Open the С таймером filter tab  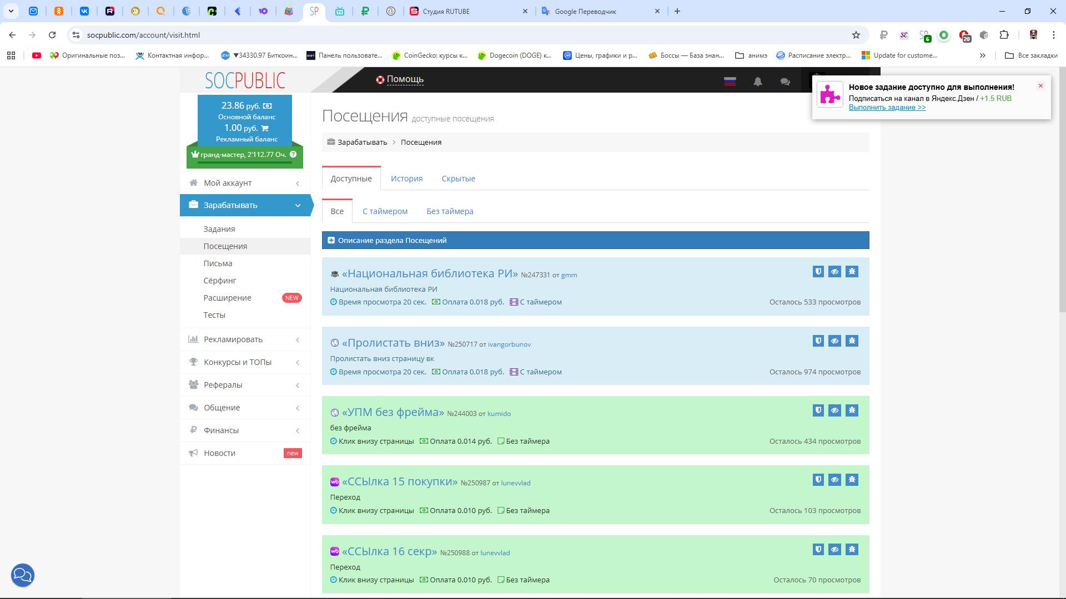385,211
